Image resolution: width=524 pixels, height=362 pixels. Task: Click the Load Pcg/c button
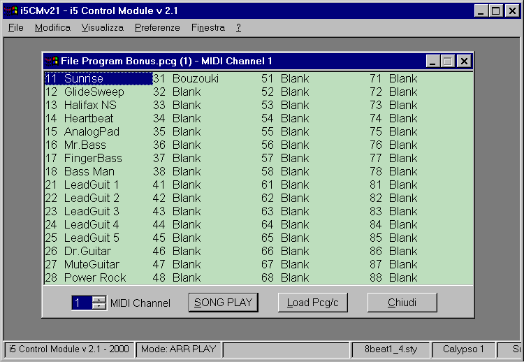click(312, 303)
